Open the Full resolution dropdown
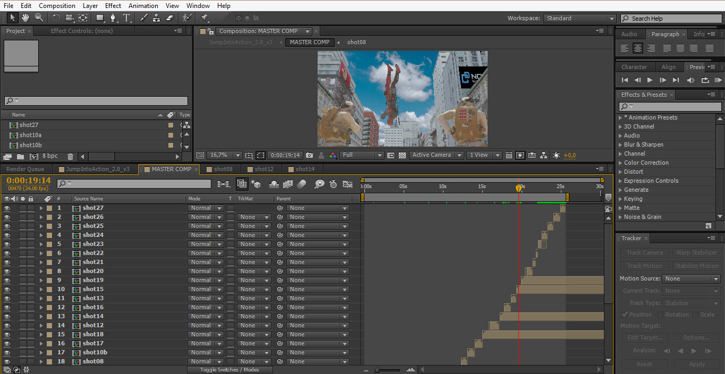The image size is (725, 374). (x=362, y=155)
